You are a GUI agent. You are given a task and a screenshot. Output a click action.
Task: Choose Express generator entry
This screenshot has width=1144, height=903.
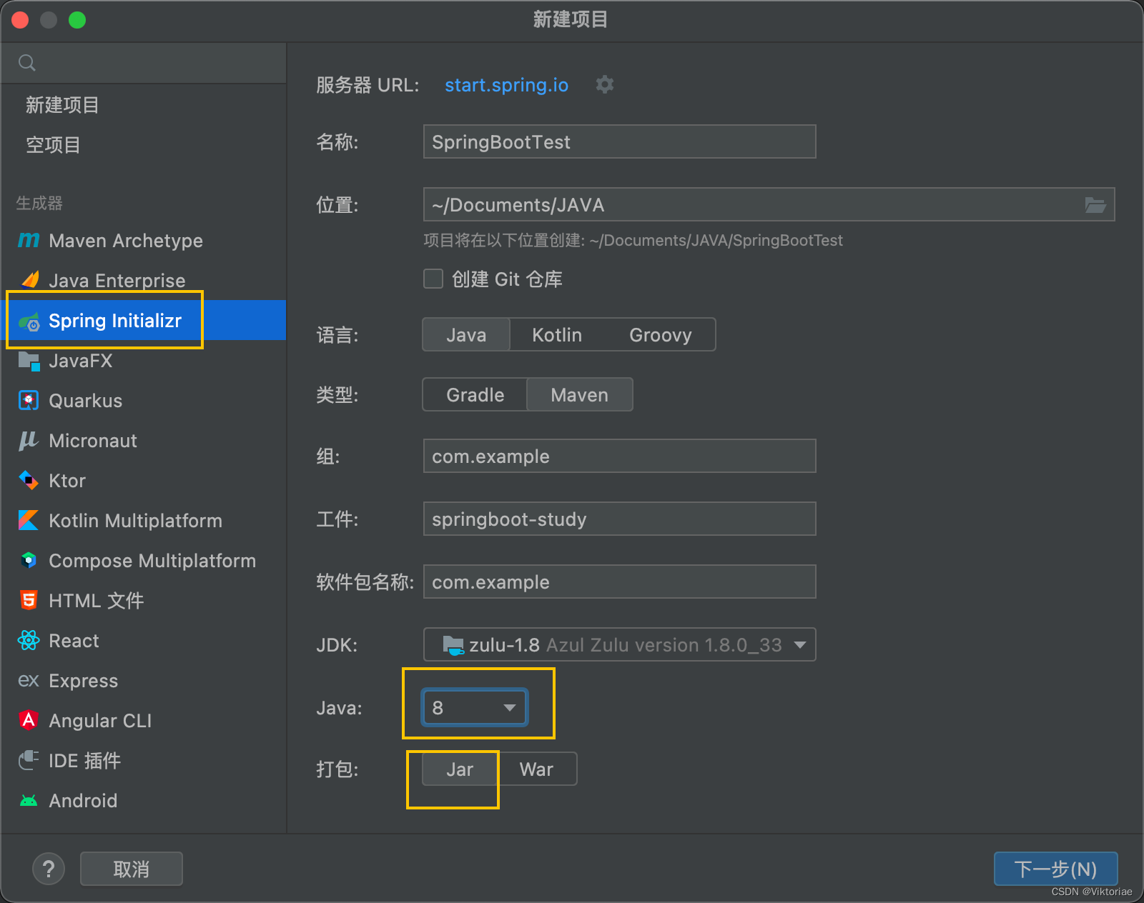coord(143,680)
